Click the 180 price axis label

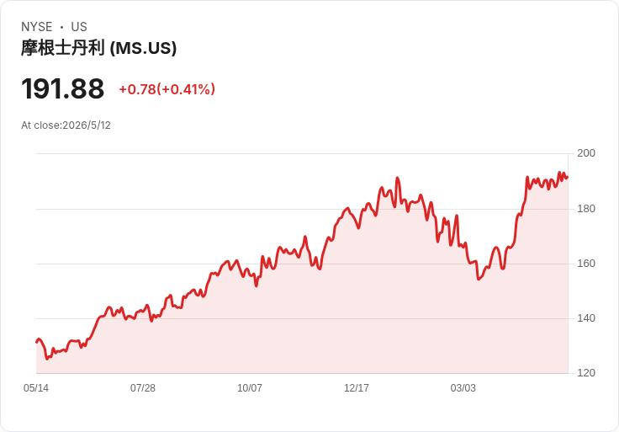point(586,209)
